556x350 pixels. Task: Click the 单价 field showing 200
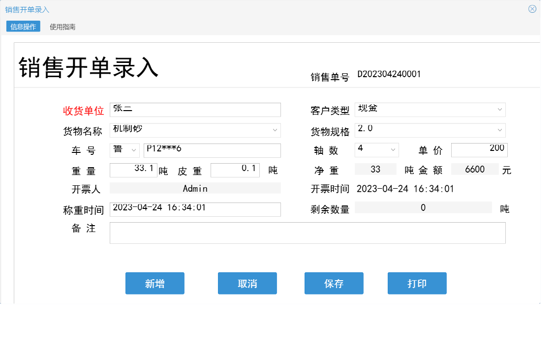pyautogui.click(x=479, y=150)
